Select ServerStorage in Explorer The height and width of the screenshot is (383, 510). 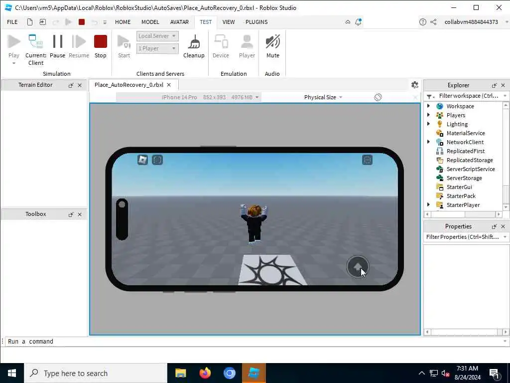[x=464, y=178]
